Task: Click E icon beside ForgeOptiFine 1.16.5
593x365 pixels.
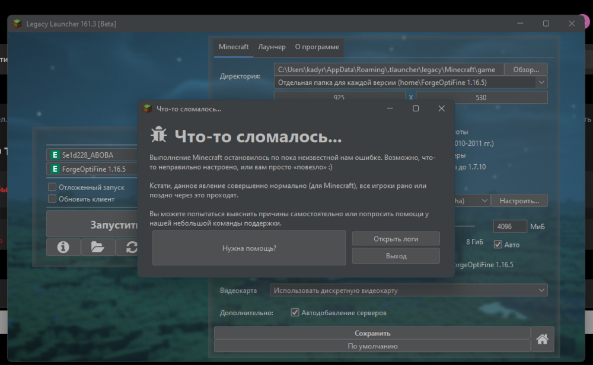Action: click(55, 169)
